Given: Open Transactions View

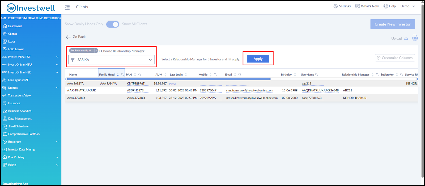Looking at the screenshot, I should 16,95.
